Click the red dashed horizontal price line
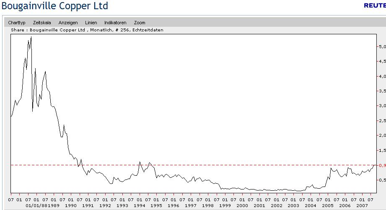Screen dimensions: 386x210 click(210, 165)
